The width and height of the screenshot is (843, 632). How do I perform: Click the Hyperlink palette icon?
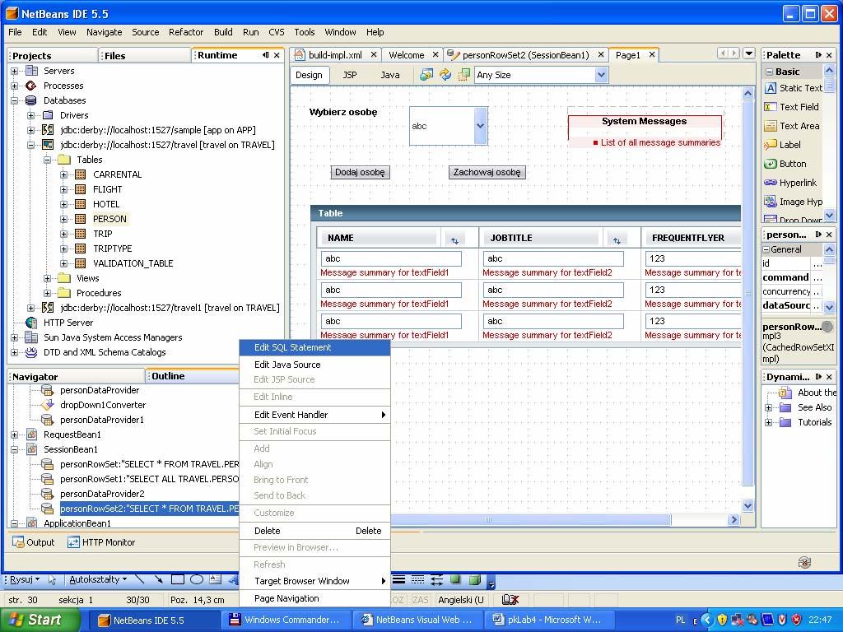click(x=771, y=183)
